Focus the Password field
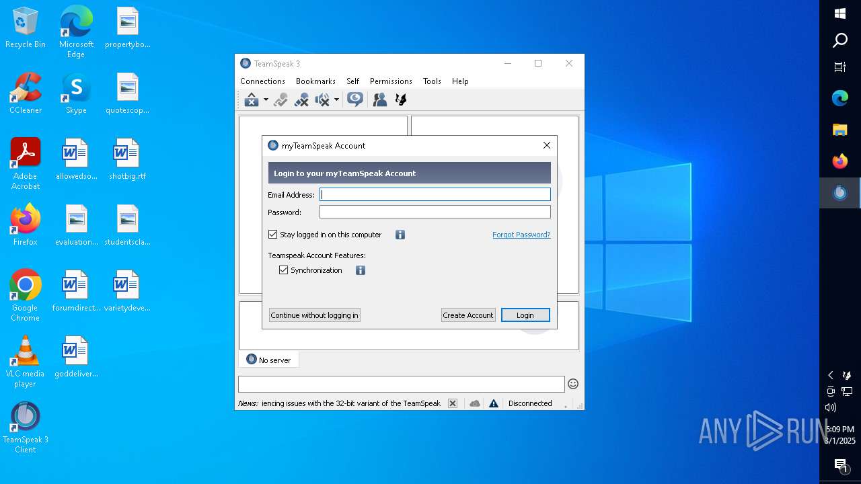Screen dimensions: 861x484 [435, 212]
